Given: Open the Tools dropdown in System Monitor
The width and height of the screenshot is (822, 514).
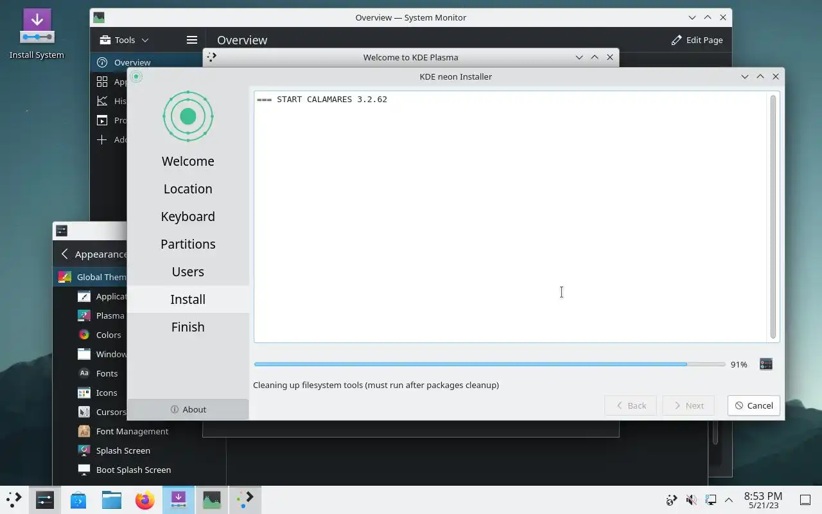Looking at the screenshot, I should pos(125,40).
